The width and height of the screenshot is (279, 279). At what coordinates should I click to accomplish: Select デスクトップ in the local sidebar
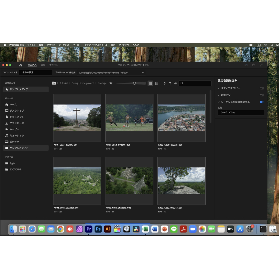point(17,111)
